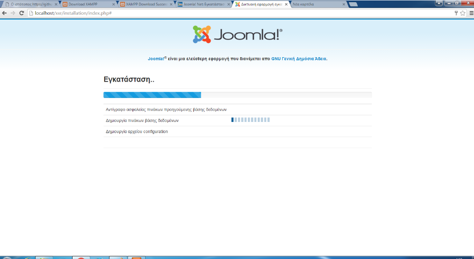Click the small step loading indicator
474x259 pixels.
[x=250, y=120]
